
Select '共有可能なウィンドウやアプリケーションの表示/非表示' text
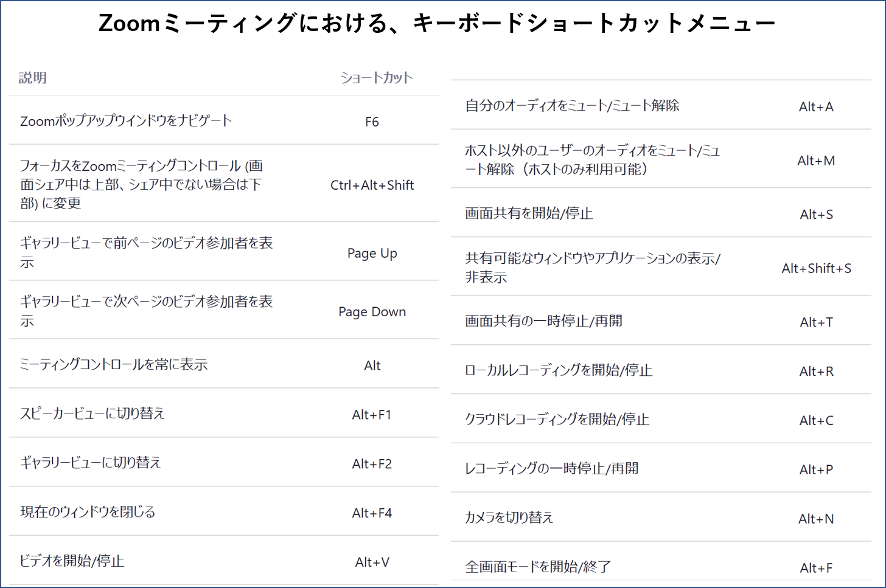tap(593, 268)
